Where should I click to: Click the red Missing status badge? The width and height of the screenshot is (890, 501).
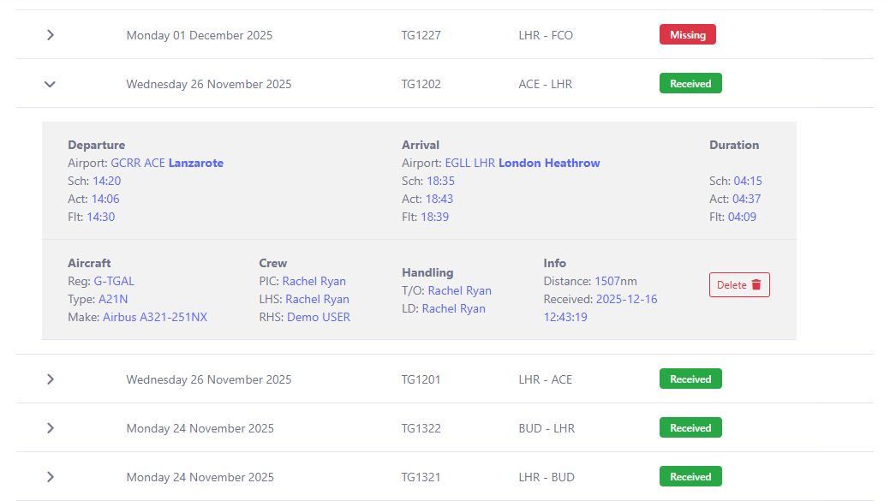coord(687,34)
